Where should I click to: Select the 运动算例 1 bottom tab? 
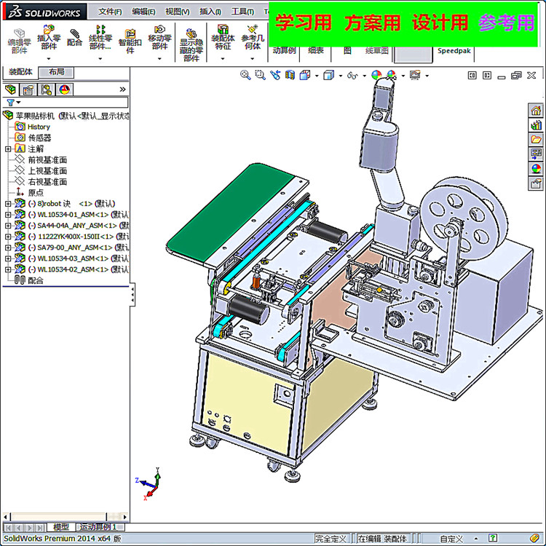click(98, 527)
